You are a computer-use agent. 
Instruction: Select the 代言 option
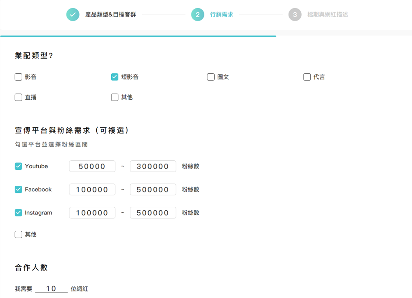click(307, 77)
